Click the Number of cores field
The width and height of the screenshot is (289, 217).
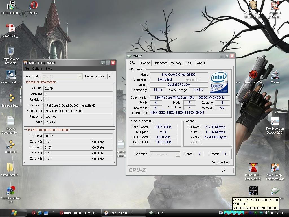click(x=110, y=76)
